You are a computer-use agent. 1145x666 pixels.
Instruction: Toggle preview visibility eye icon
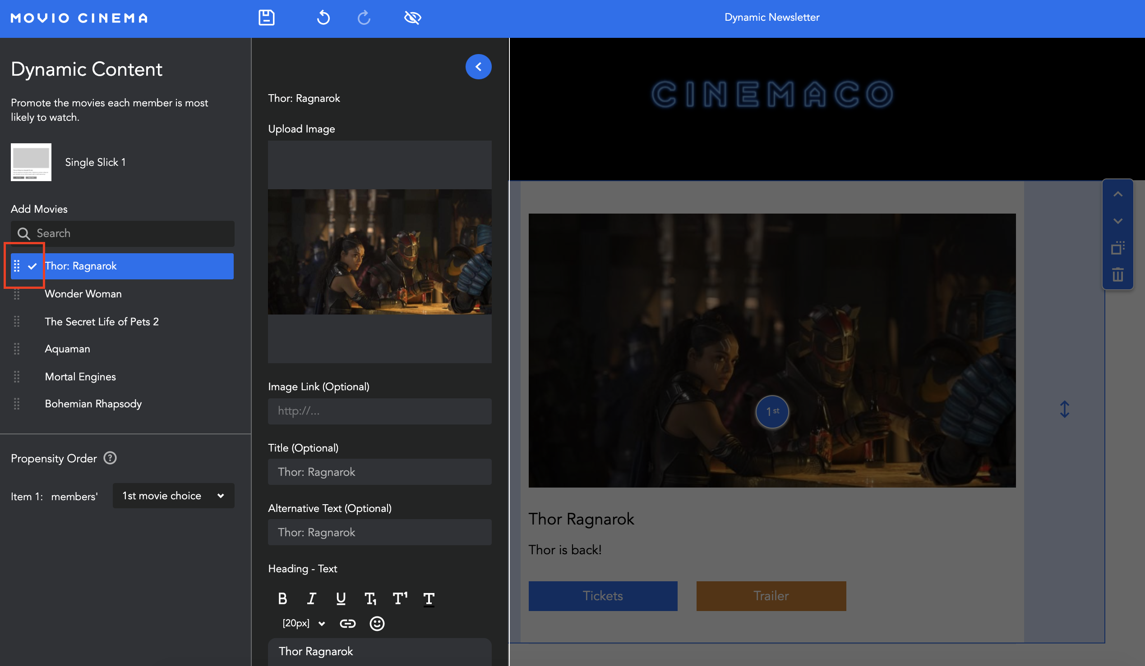[x=412, y=18]
